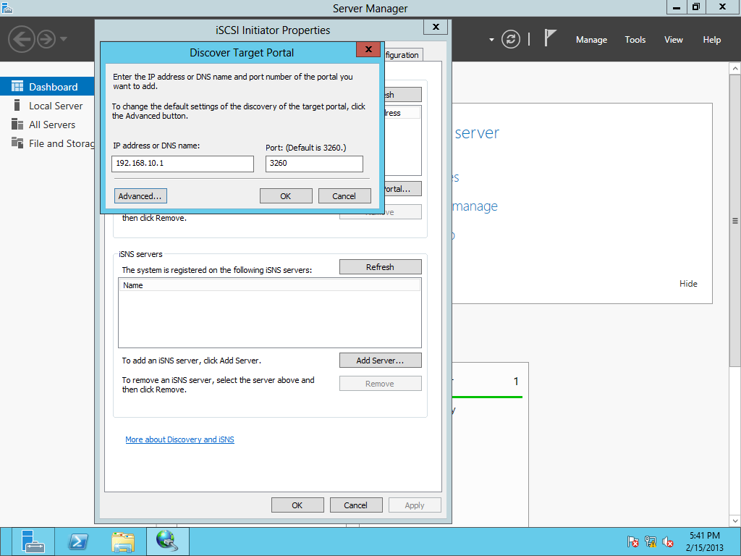
Task: Open the dropdown arrow beside the Refresh icon
Action: [491, 40]
